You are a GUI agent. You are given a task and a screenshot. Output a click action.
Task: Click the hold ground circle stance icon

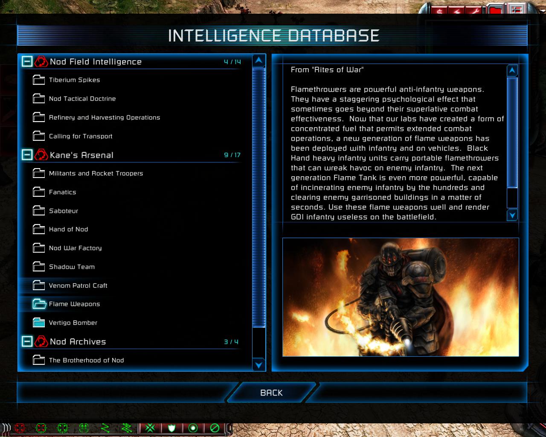click(193, 428)
